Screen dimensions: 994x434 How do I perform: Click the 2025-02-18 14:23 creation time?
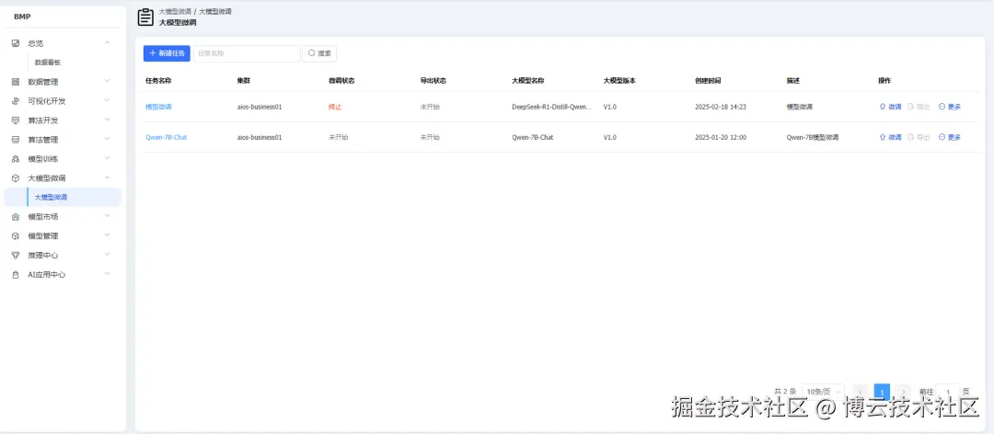(x=720, y=107)
